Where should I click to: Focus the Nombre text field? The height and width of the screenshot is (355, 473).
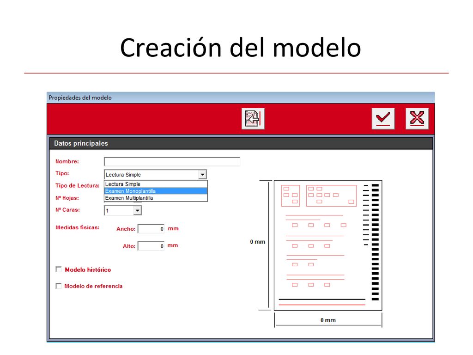click(172, 162)
